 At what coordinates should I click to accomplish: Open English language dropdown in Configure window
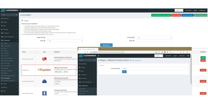pos(159,56)
